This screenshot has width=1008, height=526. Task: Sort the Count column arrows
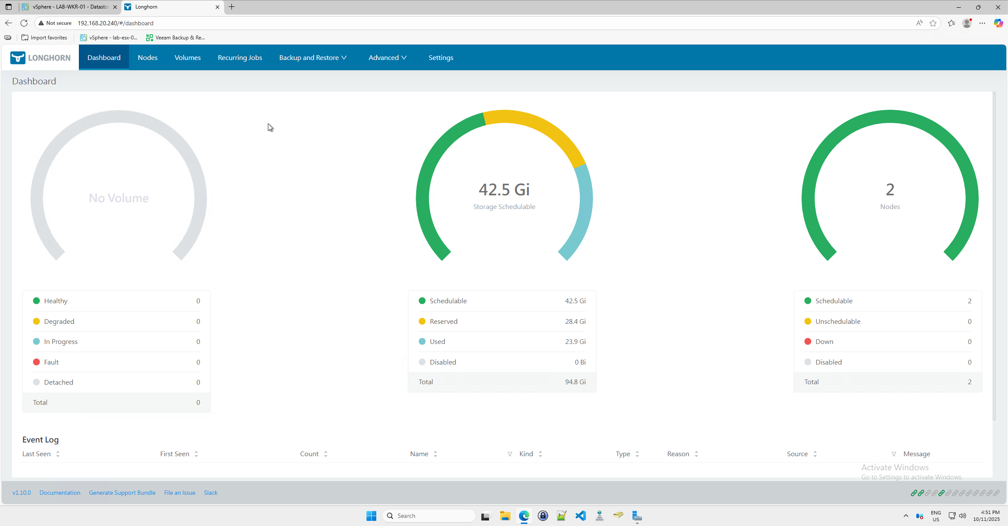pyautogui.click(x=326, y=454)
